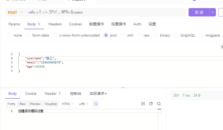This screenshot has height=130, width=223.
Task: Toggle word wrap in the response viewer
Action: point(96,104)
